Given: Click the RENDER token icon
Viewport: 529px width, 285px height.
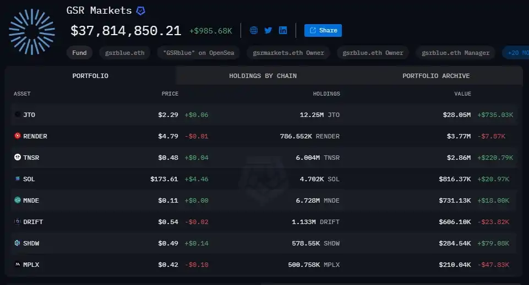Looking at the screenshot, I should [18, 136].
